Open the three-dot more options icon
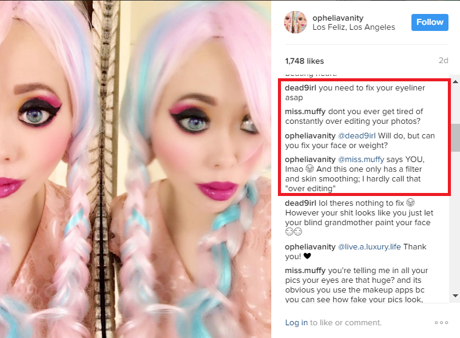This screenshot has height=338, width=460. (442, 322)
